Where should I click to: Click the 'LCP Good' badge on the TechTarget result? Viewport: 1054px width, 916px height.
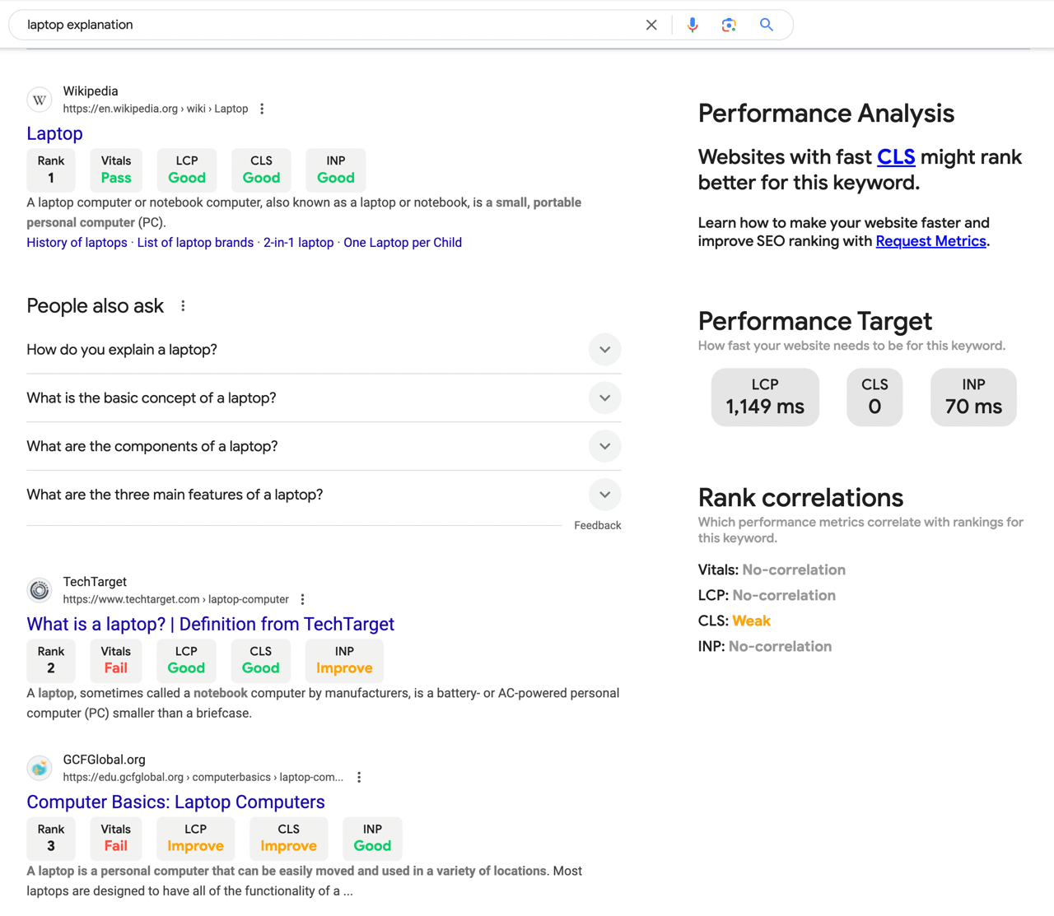(186, 660)
